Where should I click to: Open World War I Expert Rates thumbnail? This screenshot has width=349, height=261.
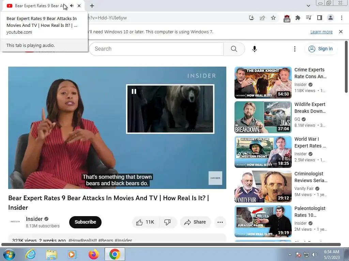pyautogui.click(x=263, y=152)
